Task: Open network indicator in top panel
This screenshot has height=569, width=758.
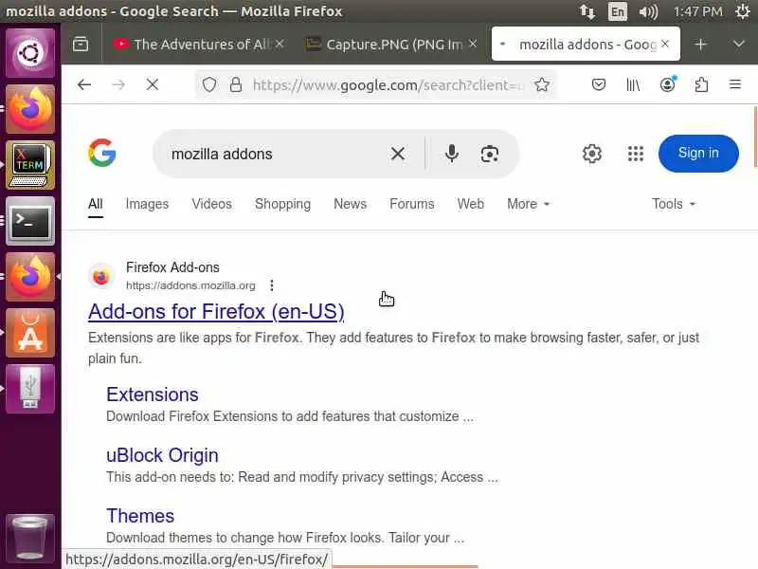Action: [x=587, y=11]
